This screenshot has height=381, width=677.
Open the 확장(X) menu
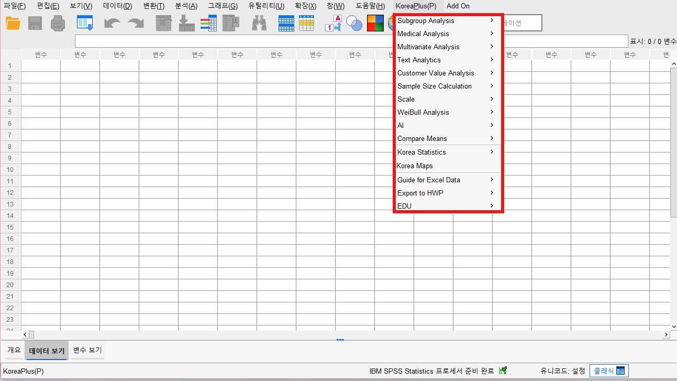[x=306, y=6]
